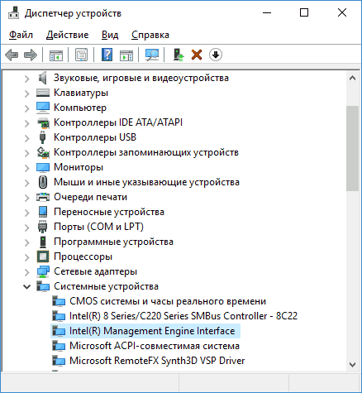Screen dimensions: 362x393
Task: Open the Действие menu
Action: pyautogui.click(x=67, y=35)
